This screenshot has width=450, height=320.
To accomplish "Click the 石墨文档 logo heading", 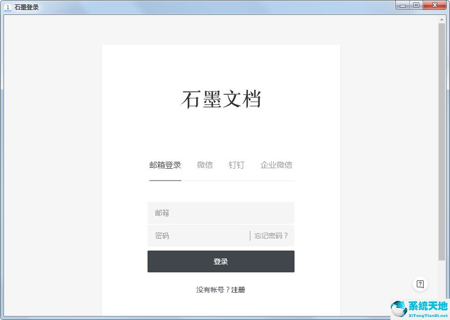I will coord(221,99).
